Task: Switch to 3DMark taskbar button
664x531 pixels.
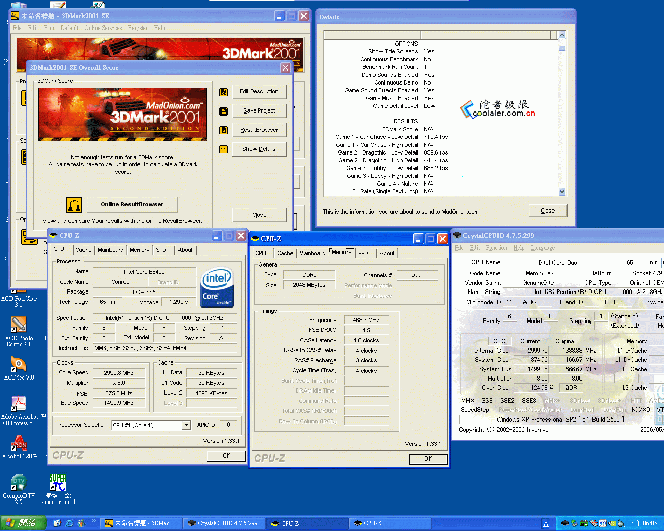Action: tap(142, 523)
